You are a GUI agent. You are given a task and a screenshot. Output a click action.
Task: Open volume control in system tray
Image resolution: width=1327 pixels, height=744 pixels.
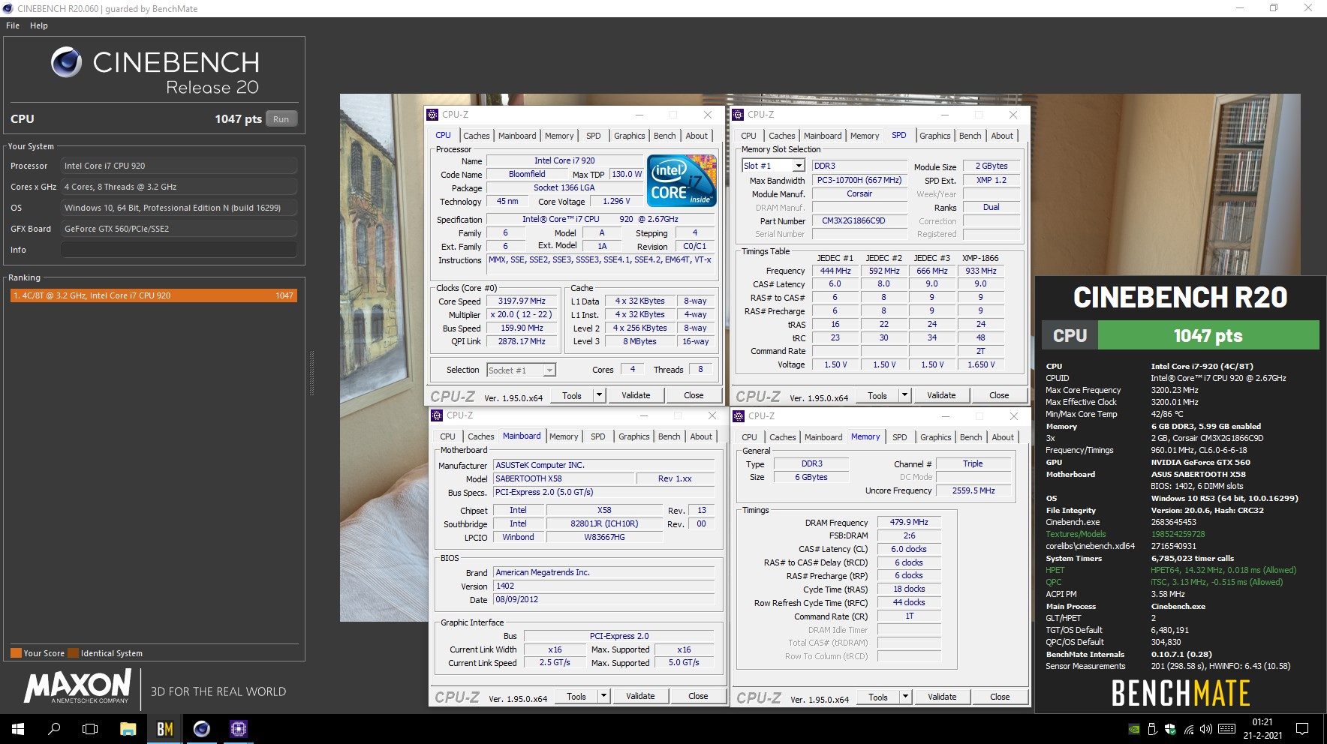click(1206, 729)
